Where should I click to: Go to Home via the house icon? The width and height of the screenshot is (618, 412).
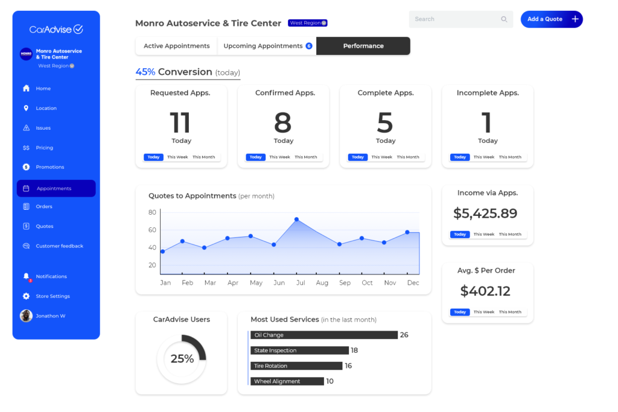tap(26, 88)
